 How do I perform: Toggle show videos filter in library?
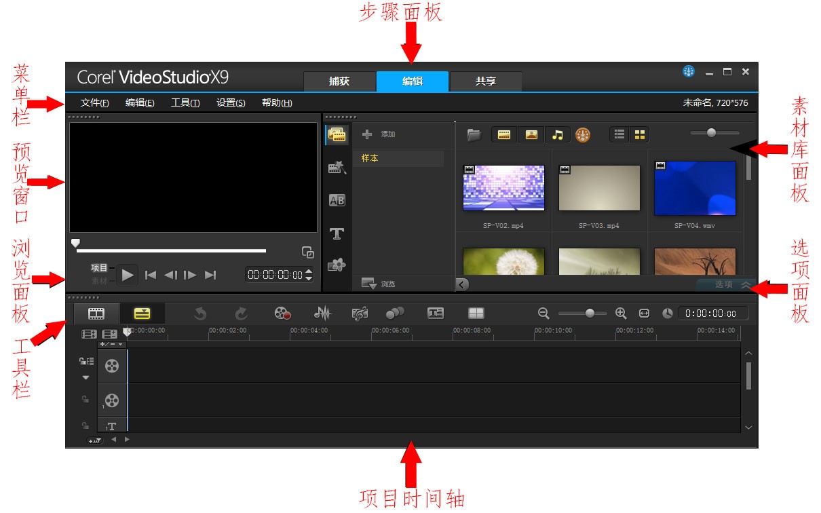pyautogui.click(x=503, y=134)
